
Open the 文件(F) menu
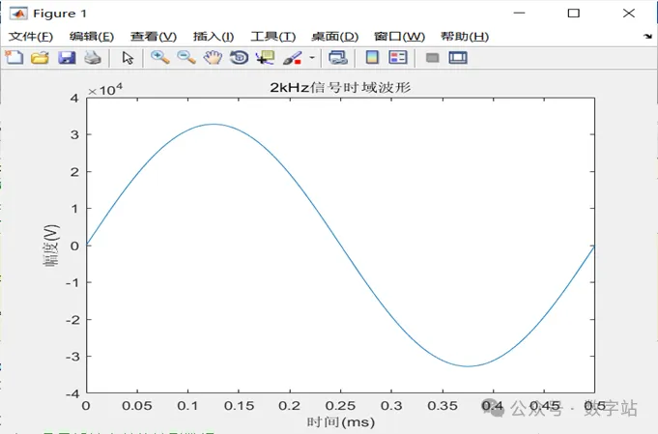point(31,37)
